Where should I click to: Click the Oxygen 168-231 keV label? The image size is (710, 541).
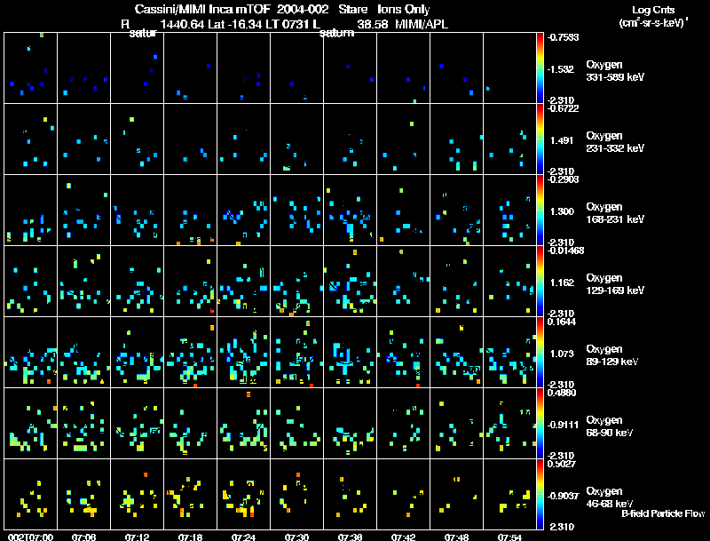(x=615, y=213)
